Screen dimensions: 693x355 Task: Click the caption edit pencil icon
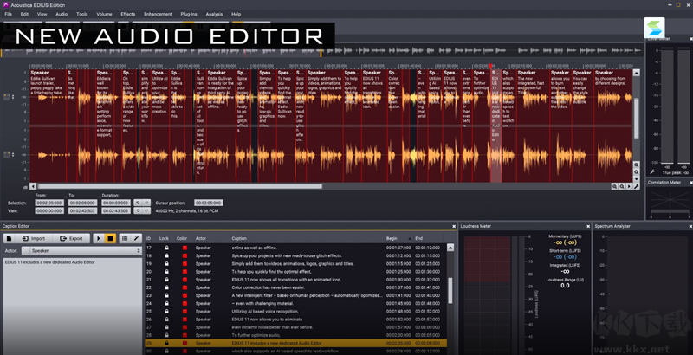[136, 238]
